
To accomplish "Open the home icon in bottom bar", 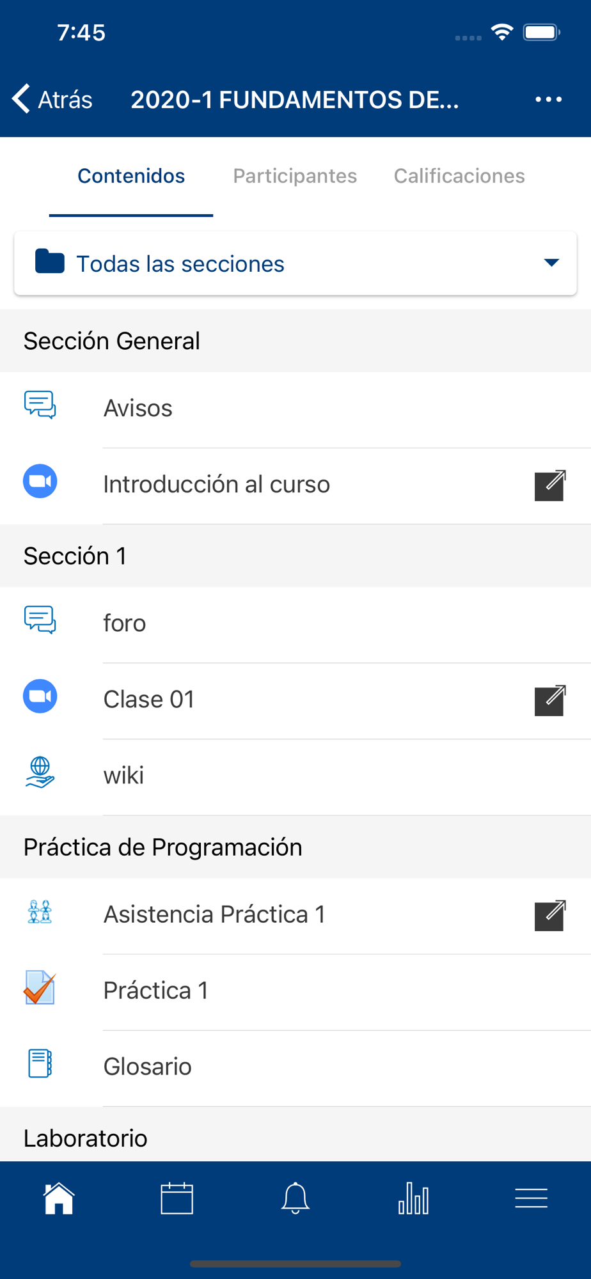I will 59,1198.
